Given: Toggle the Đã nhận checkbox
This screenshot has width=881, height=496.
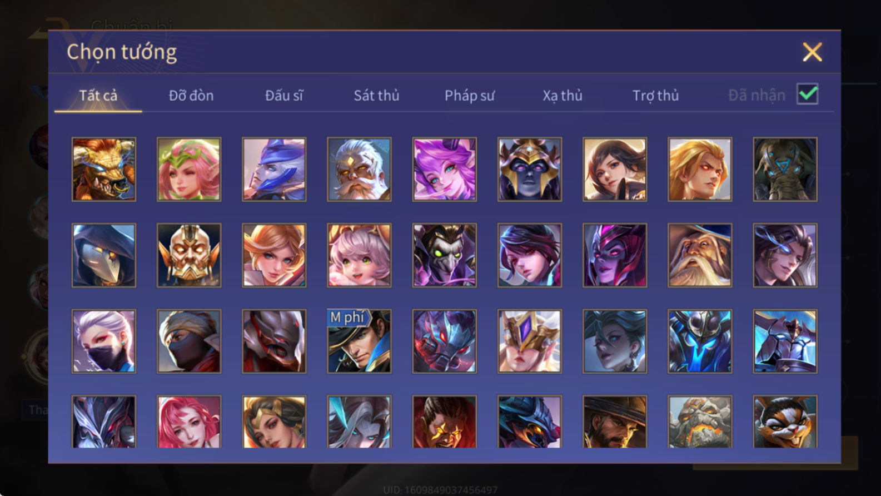Looking at the screenshot, I should 808,94.
